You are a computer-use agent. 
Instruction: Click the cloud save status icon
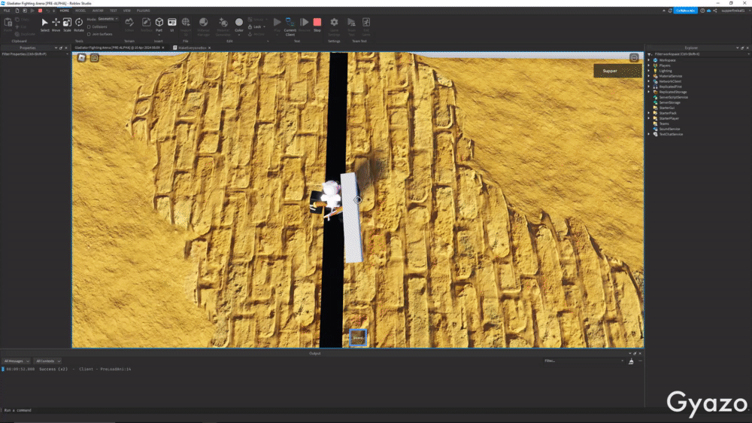tap(709, 11)
